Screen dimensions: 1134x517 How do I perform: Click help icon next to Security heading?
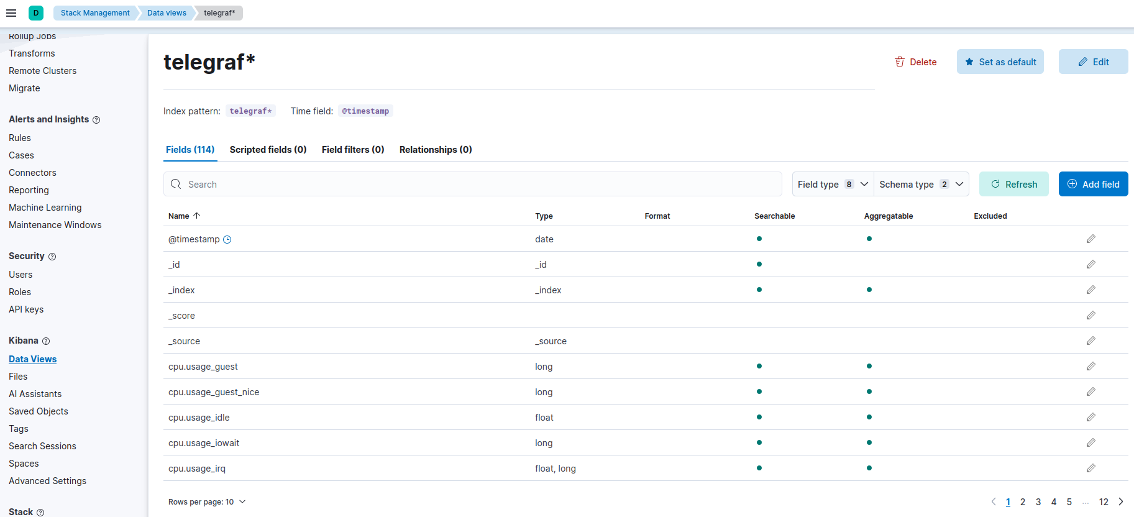tap(52, 257)
